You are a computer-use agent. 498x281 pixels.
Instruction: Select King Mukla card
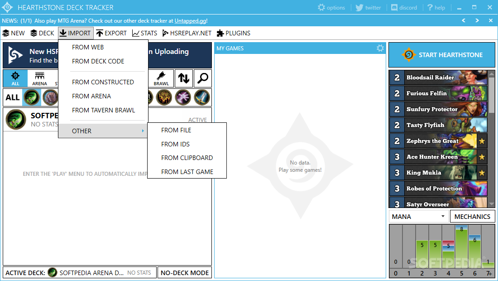(x=438, y=173)
